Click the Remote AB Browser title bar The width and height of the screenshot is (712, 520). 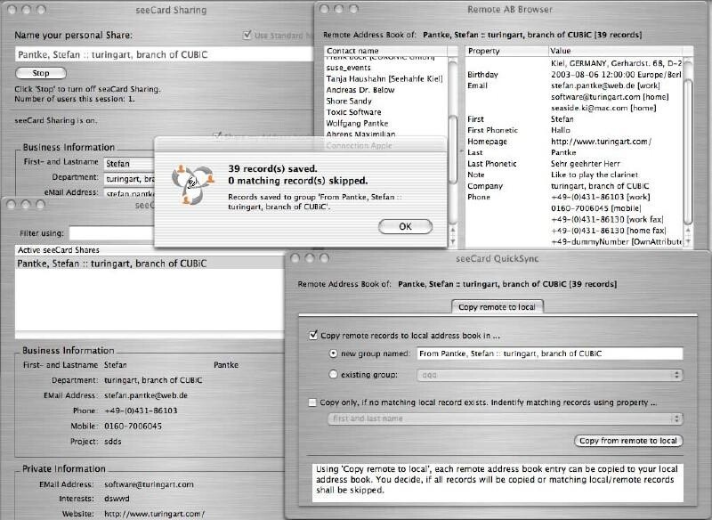coord(510,9)
